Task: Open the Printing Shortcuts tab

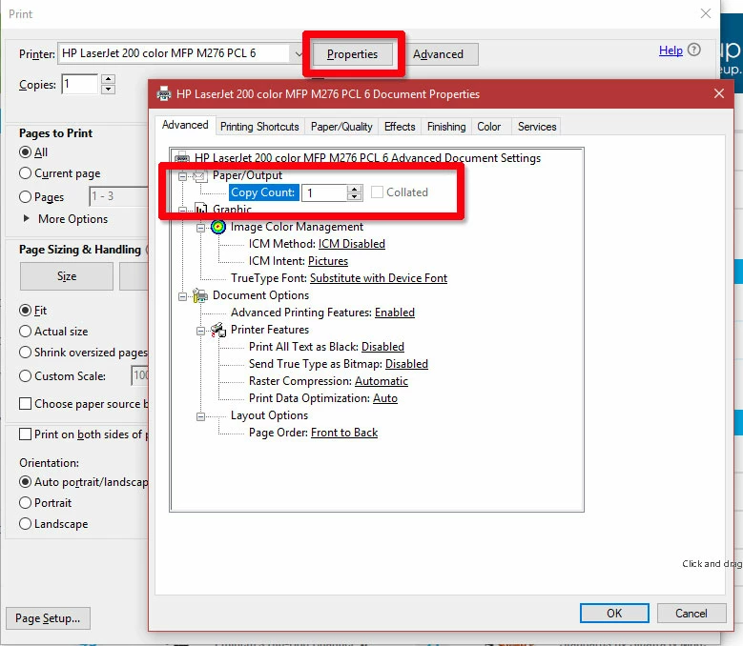Action: [259, 127]
